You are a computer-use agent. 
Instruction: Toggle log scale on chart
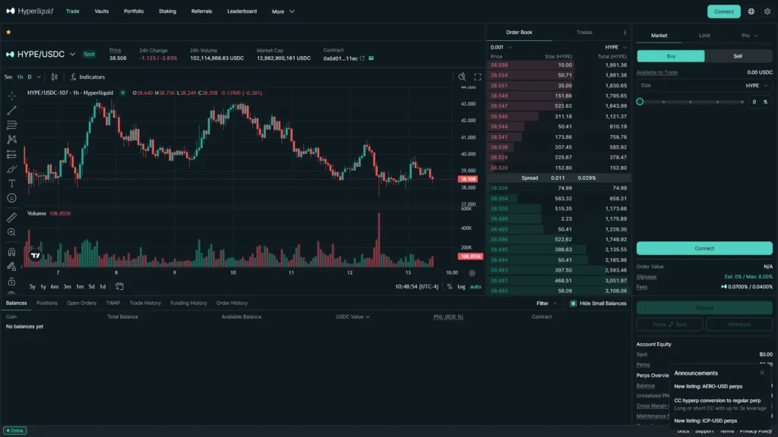coord(460,287)
